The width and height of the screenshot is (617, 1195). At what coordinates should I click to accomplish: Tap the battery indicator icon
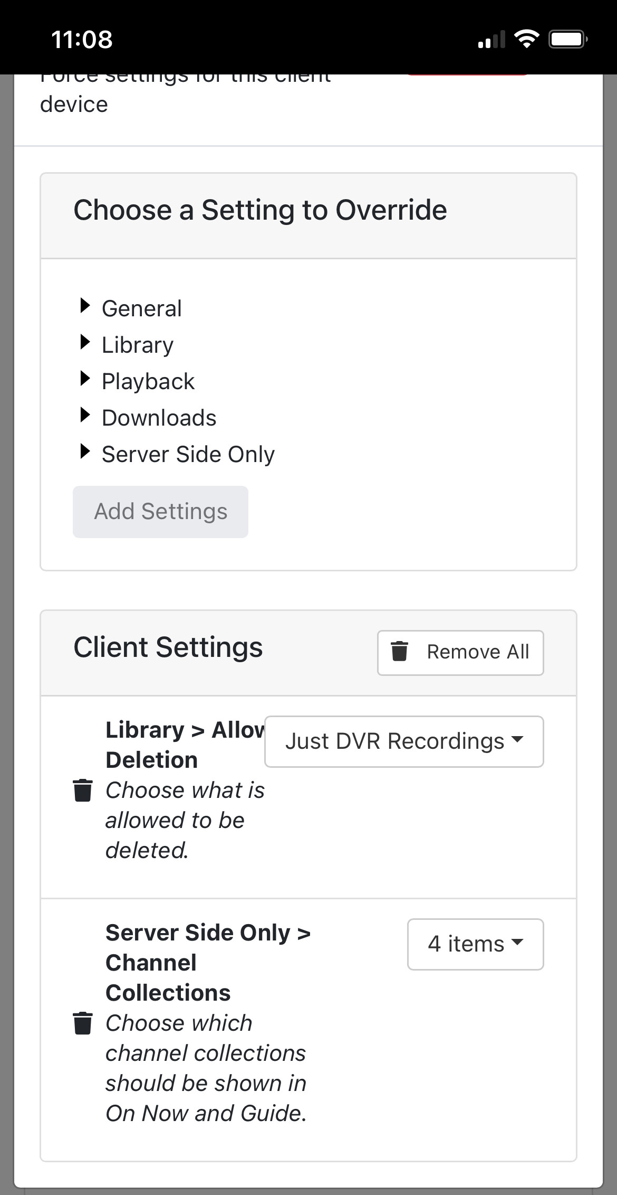point(567,40)
